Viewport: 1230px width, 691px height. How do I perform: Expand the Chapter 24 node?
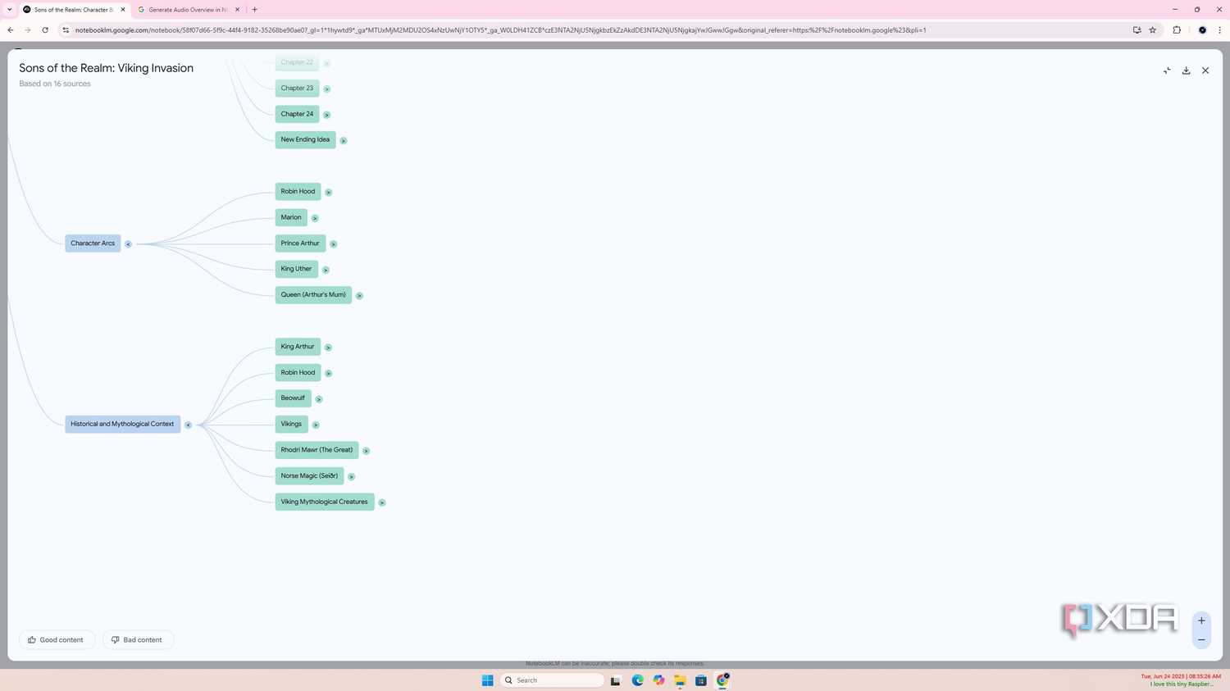click(326, 115)
